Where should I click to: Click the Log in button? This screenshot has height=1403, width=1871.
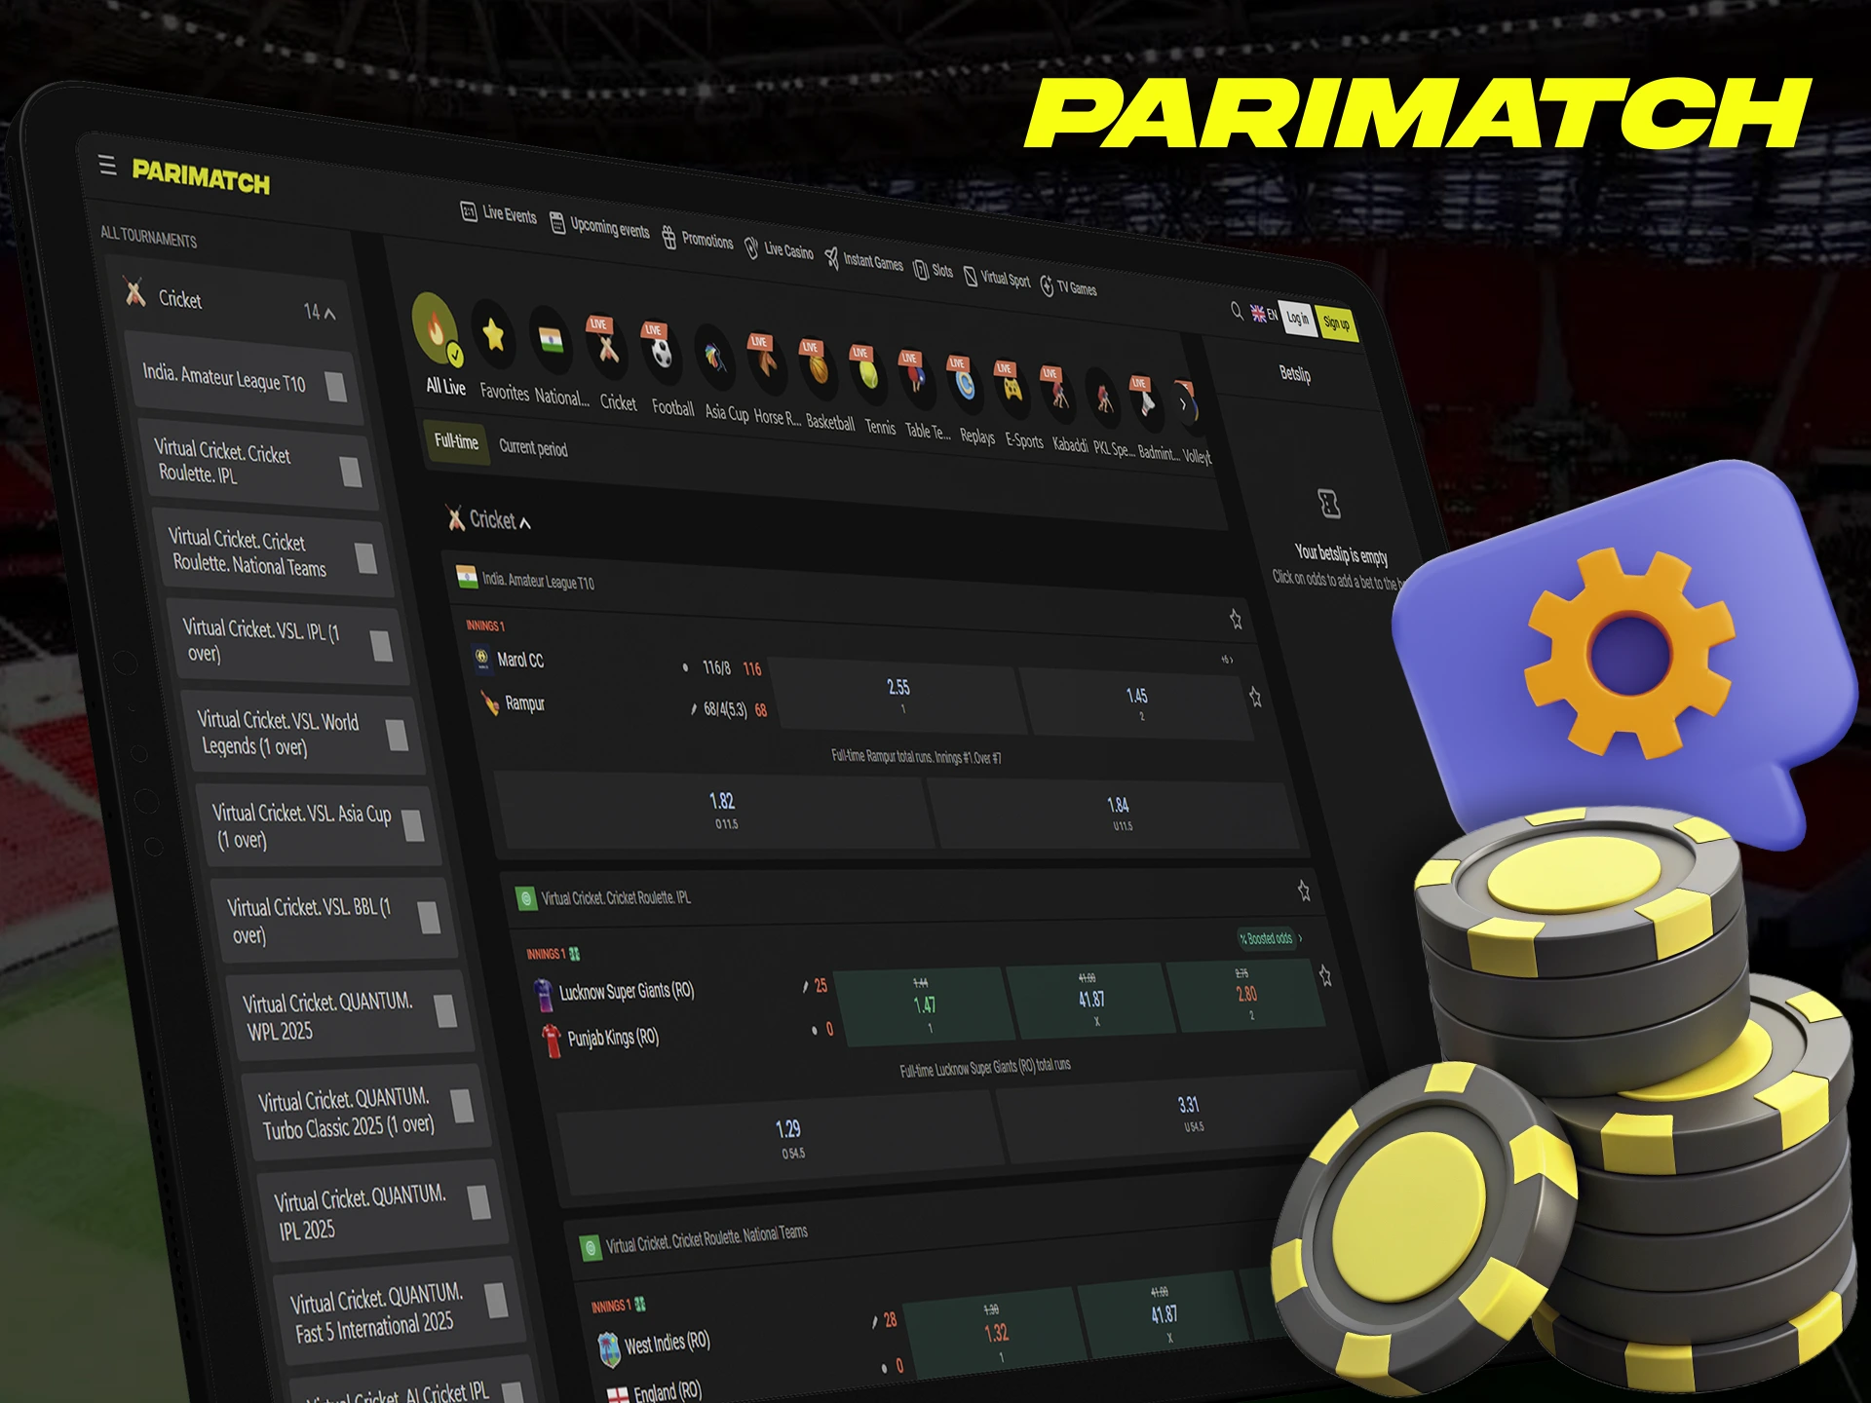tap(1296, 319)
